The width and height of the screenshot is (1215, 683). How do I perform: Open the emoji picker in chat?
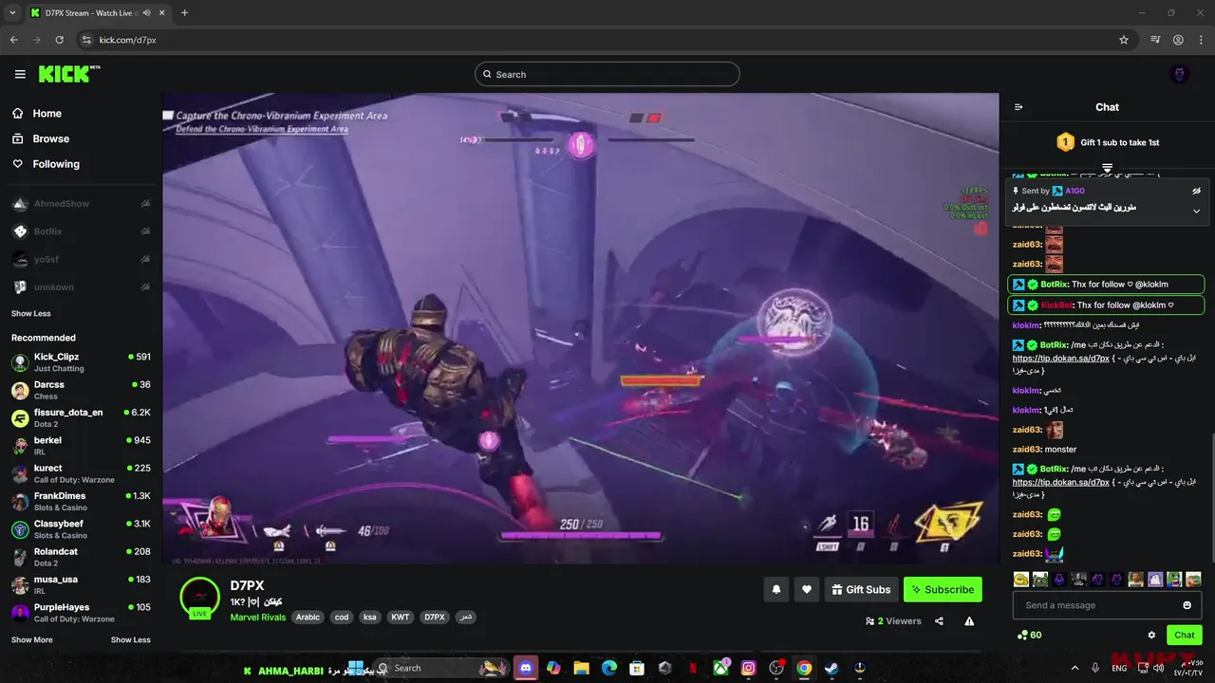point(1187,605)
